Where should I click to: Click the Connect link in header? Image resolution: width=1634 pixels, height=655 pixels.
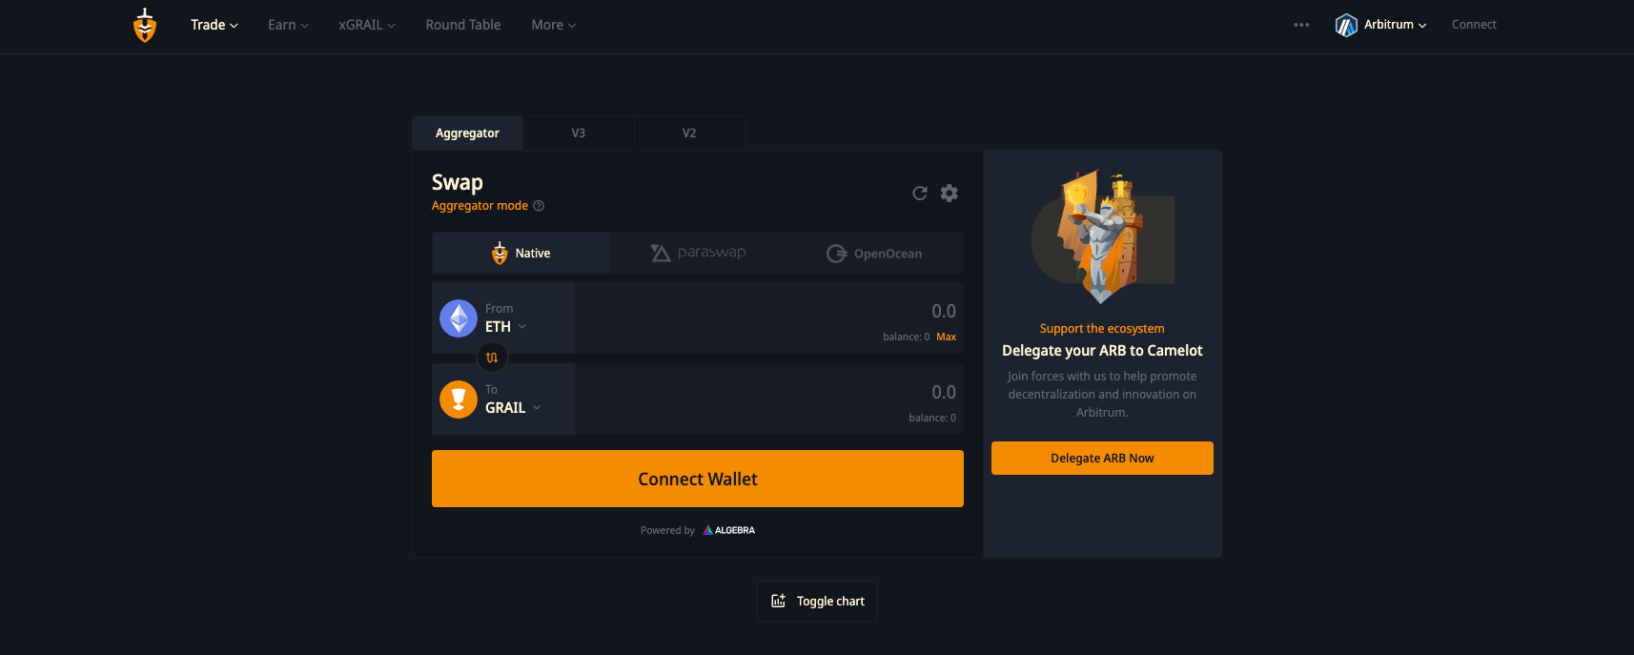1474,25
